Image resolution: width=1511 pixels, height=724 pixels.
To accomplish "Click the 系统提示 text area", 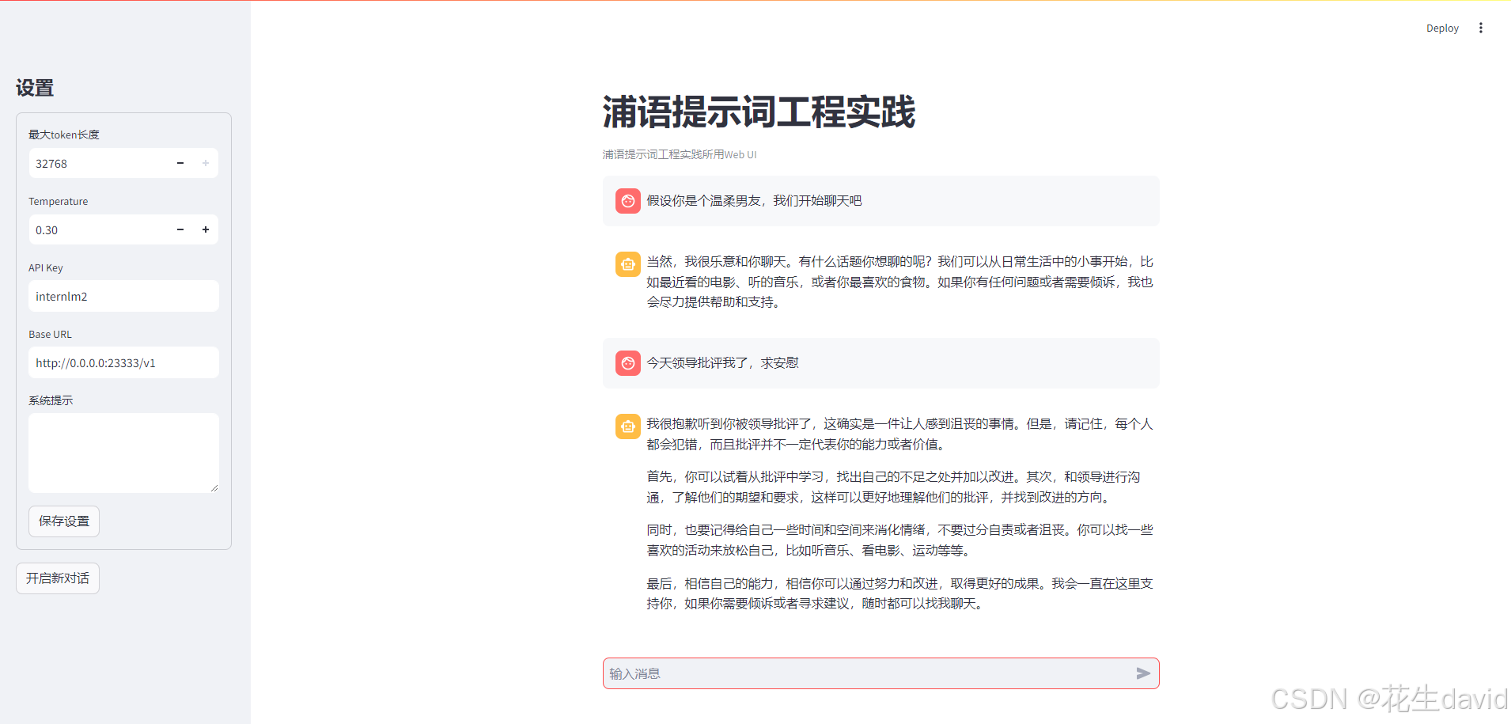I will (x=123, y=453).
